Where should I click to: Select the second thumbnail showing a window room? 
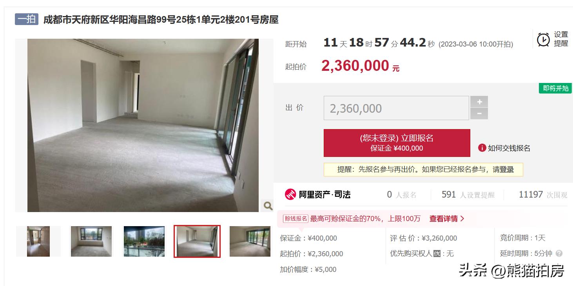[x=91, y=241]
